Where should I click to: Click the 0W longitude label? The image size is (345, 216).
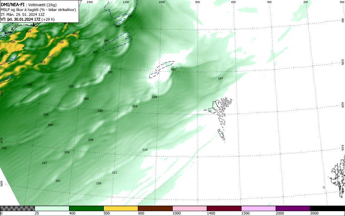(342, 2)
